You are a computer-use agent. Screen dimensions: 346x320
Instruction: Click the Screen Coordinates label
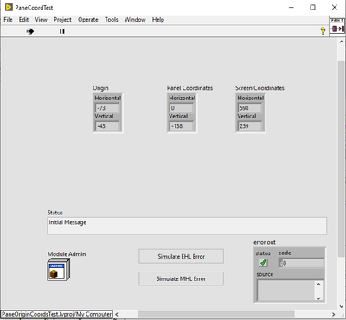click(x=259, y=88)
